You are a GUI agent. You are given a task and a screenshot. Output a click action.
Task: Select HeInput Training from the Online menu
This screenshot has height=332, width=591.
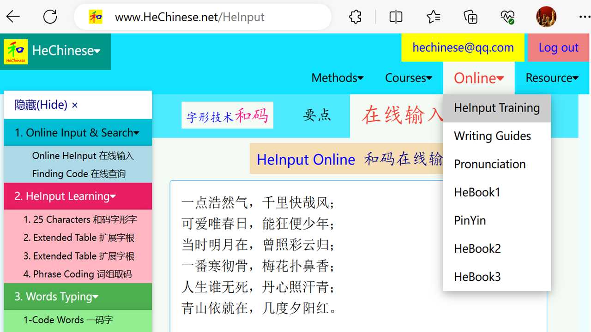pyautogui.click(x=497, y=107)
